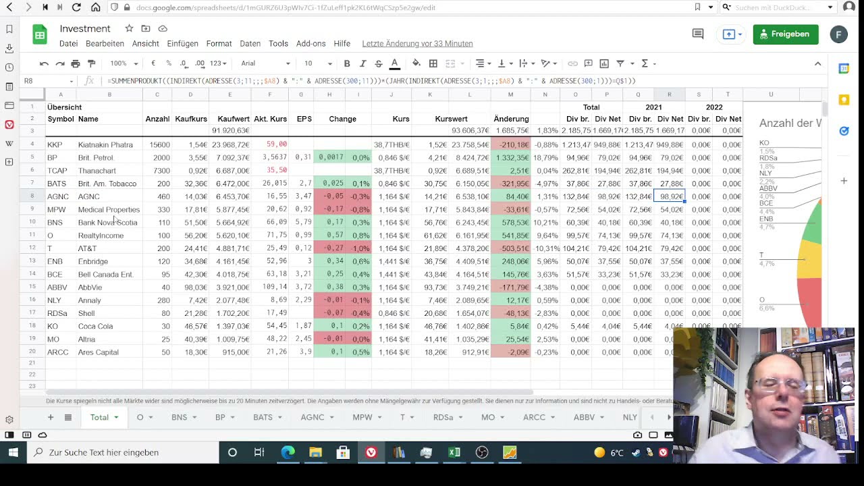Screen dimensions: 864x486
Task: Open the Datei menu
Action: [68, 43]
